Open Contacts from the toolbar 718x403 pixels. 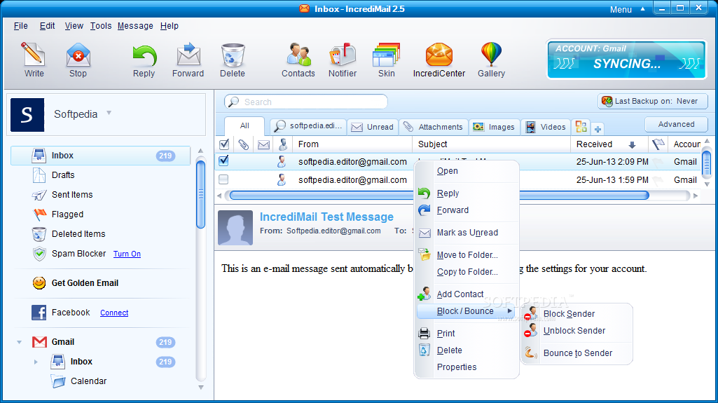click(298, 60)
